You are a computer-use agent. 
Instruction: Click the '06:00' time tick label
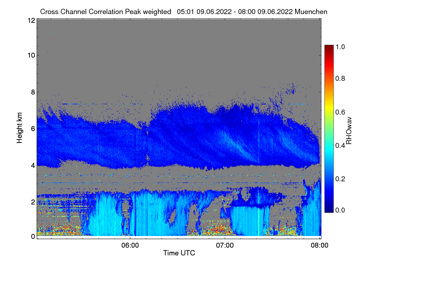[130, 246]
